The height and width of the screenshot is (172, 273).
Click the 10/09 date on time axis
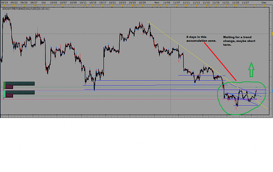point(73,3)
